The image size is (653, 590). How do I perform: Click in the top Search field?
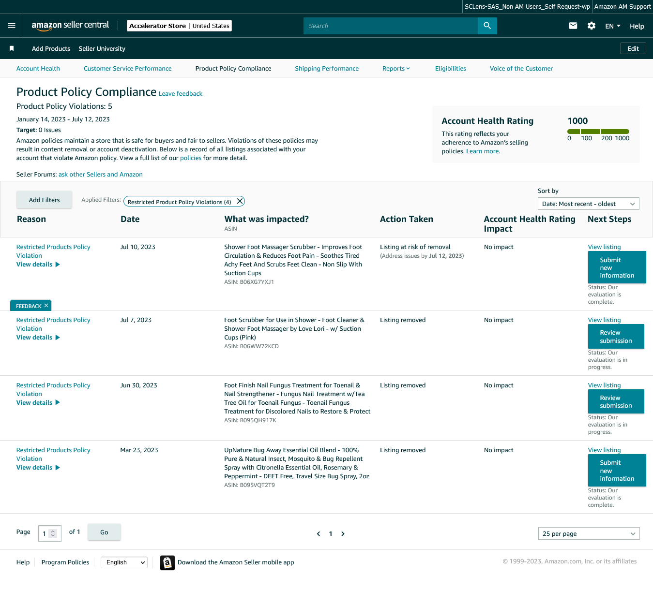391,26
